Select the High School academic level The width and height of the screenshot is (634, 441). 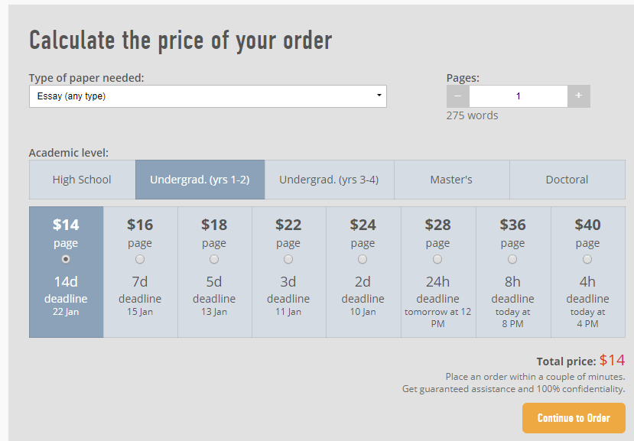pyautogui.click(x=82, y=180)
